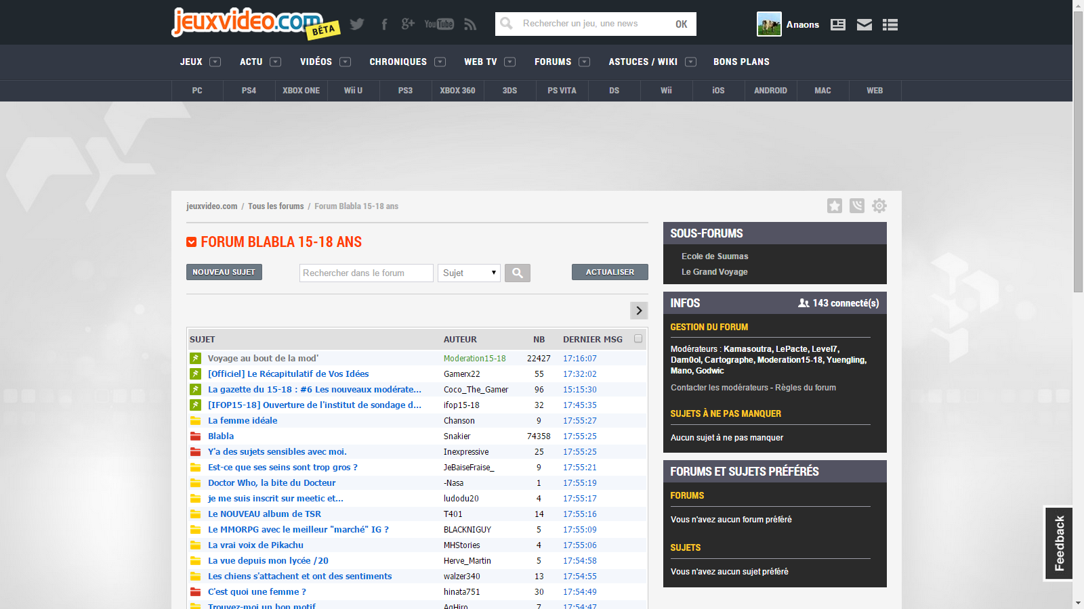Image resolution: width=1084 pixels, height=609 pixels.
Task: Add forum to favorites star icon
Action: pyautogui.click(x=835, y=206)
